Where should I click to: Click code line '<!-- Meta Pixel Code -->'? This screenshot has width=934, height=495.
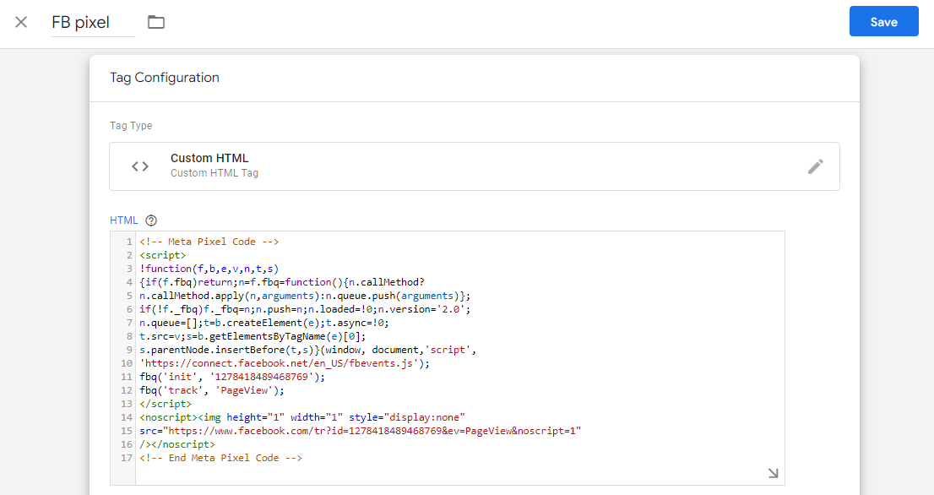209,242
